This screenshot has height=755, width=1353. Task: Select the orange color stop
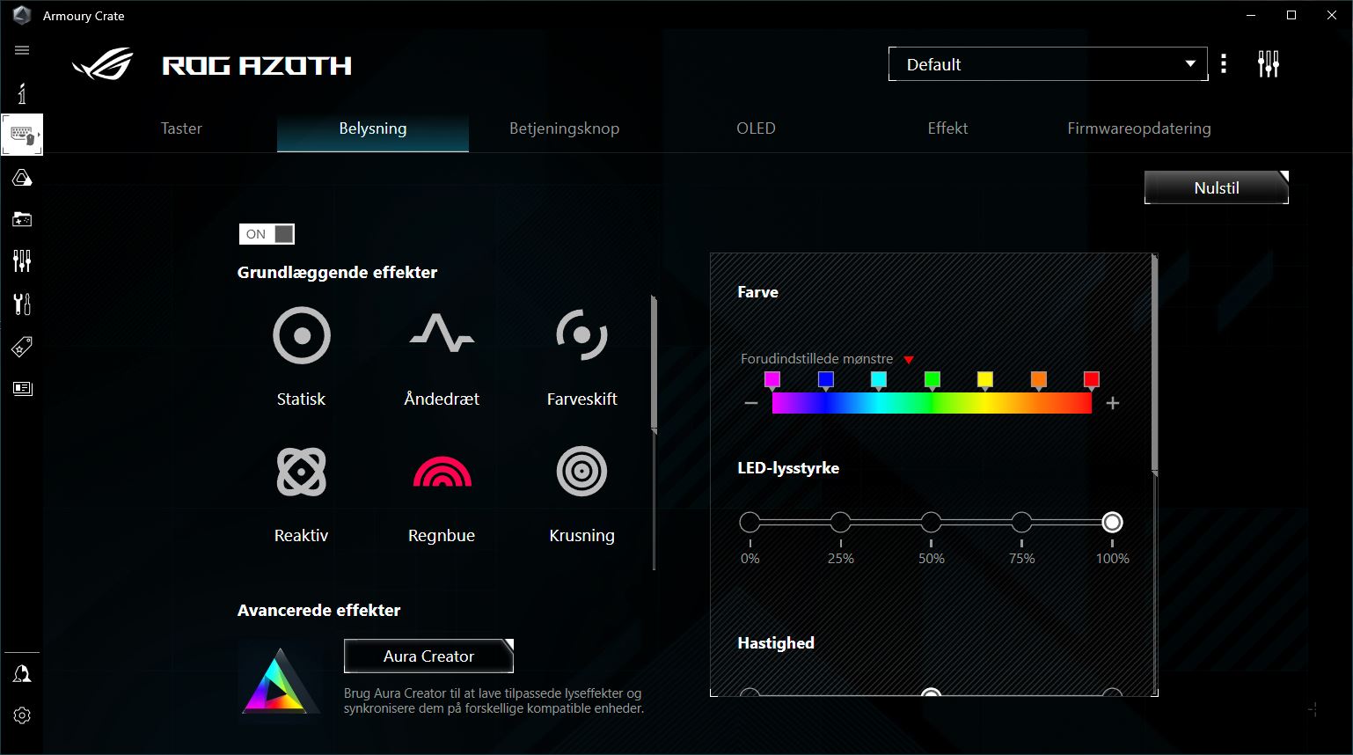[x=1039, y=380]
